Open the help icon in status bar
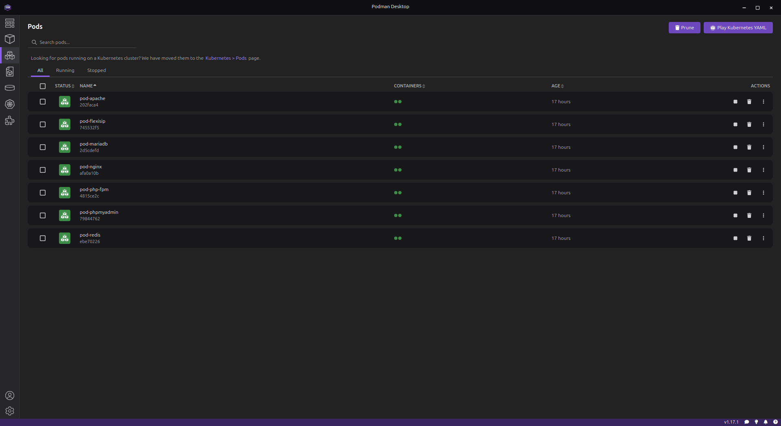 coord(775,422)
